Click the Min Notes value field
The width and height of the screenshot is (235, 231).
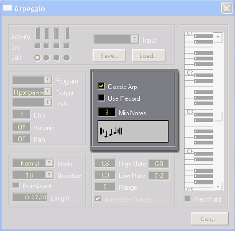107,112
